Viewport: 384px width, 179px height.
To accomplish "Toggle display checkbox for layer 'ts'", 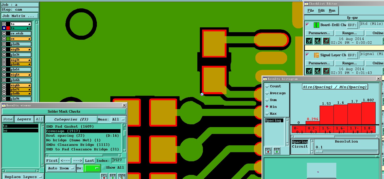I will (4, 28).
